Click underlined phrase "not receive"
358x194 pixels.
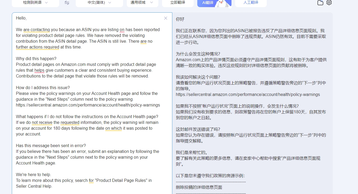click(x=42, y=123)
